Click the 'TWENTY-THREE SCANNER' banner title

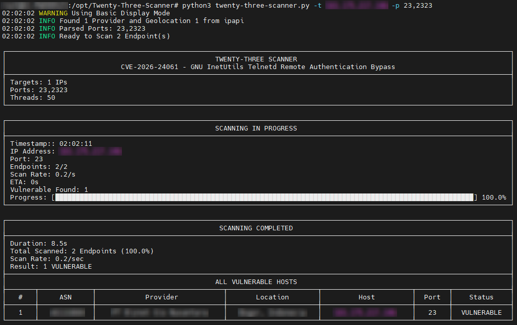coord(256,59)
